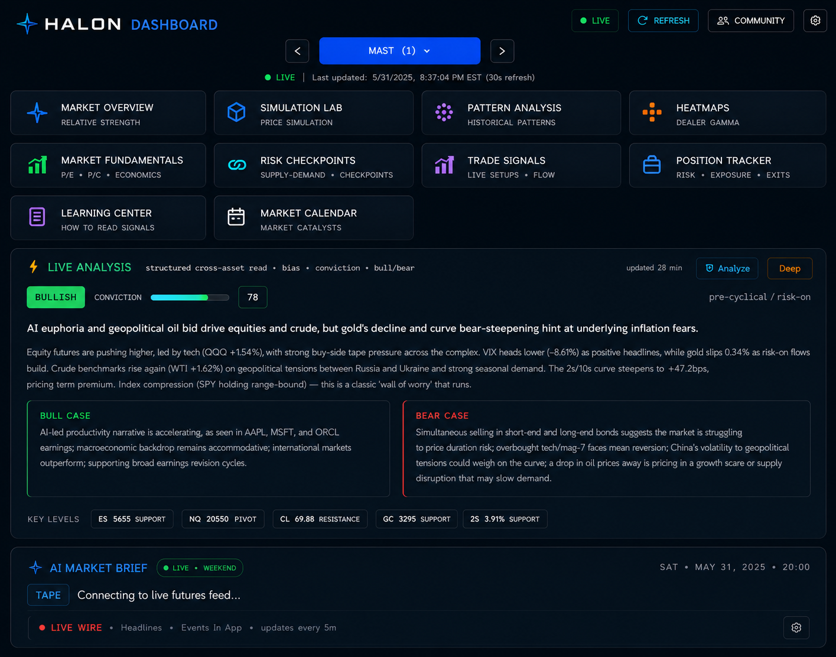
Task: Click the Last updated timestamp text
Action: pos(423,77)
